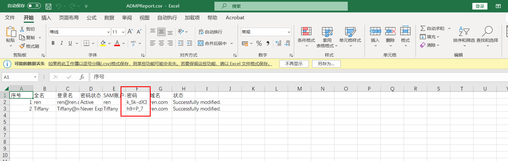Expand Merge and Center dropdown arrow
Viewport: 508px width, 161px height.
(x=232, y=43)
